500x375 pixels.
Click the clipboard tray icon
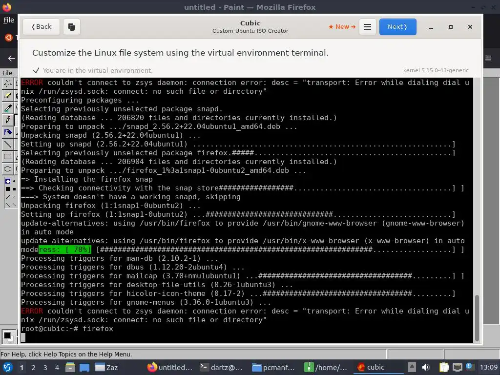(444, 367)
